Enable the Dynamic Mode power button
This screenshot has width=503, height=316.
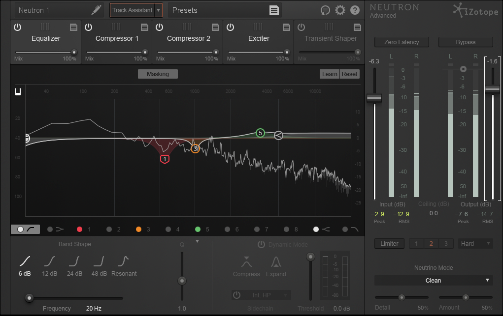262,245
